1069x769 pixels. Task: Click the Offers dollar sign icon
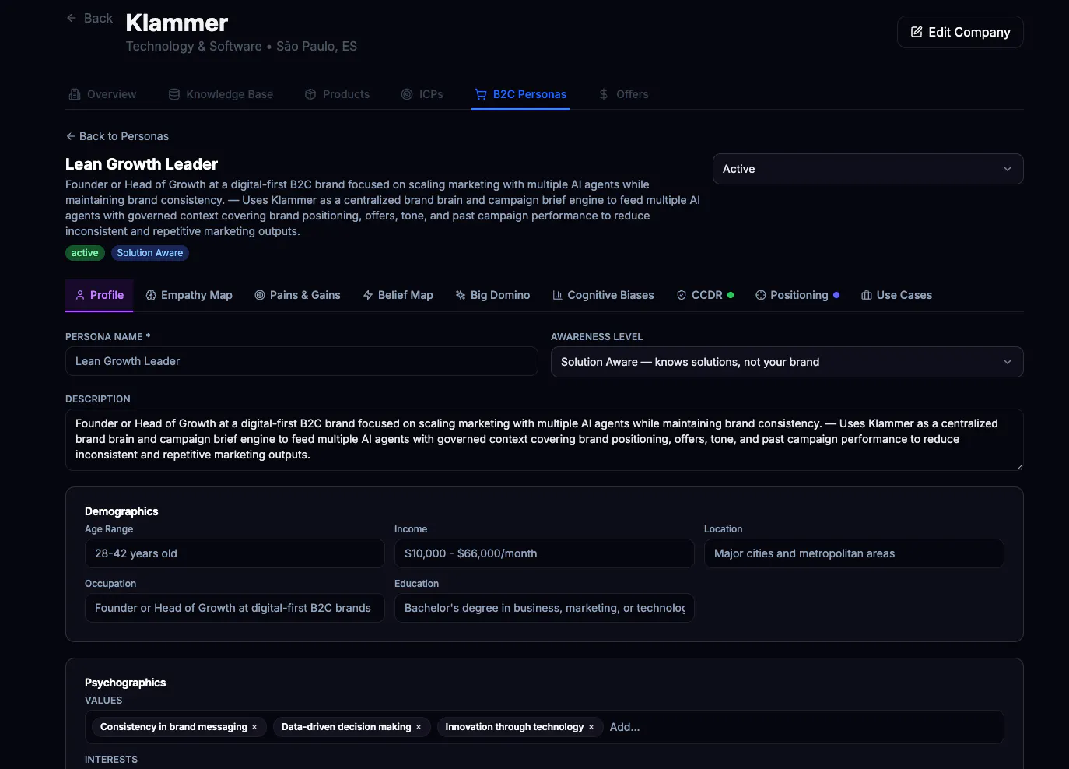604,94
